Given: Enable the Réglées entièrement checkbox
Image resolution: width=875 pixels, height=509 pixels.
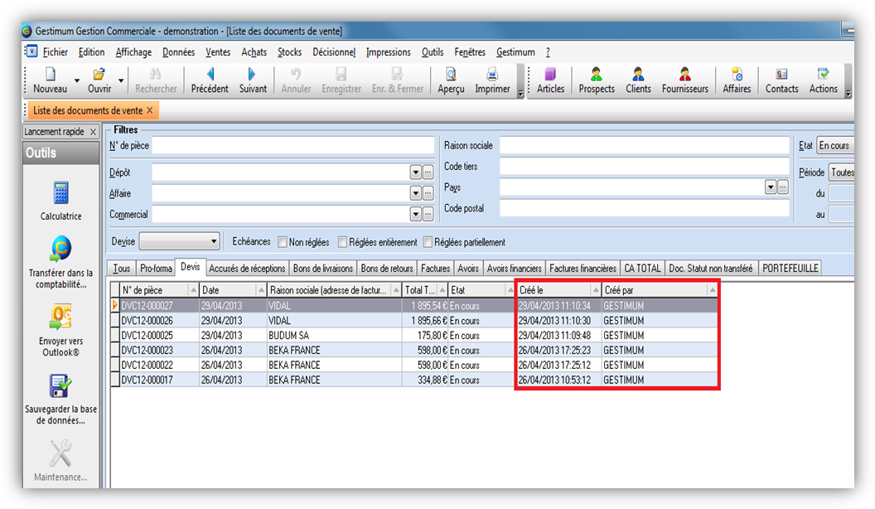Looking at the screenshot, I should point(343,242).
